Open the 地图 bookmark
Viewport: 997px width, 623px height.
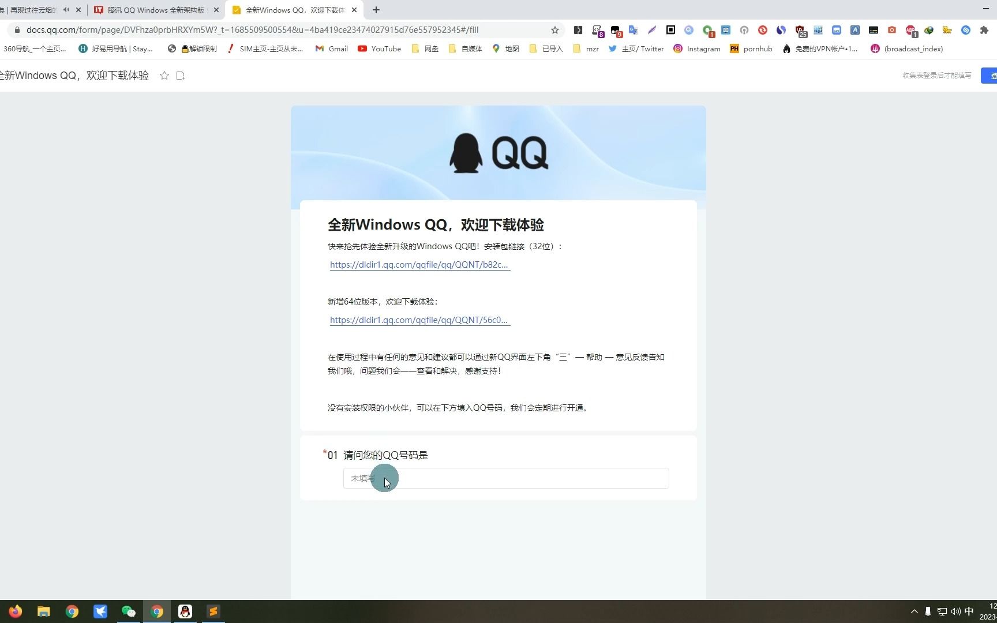click(505, 49)
